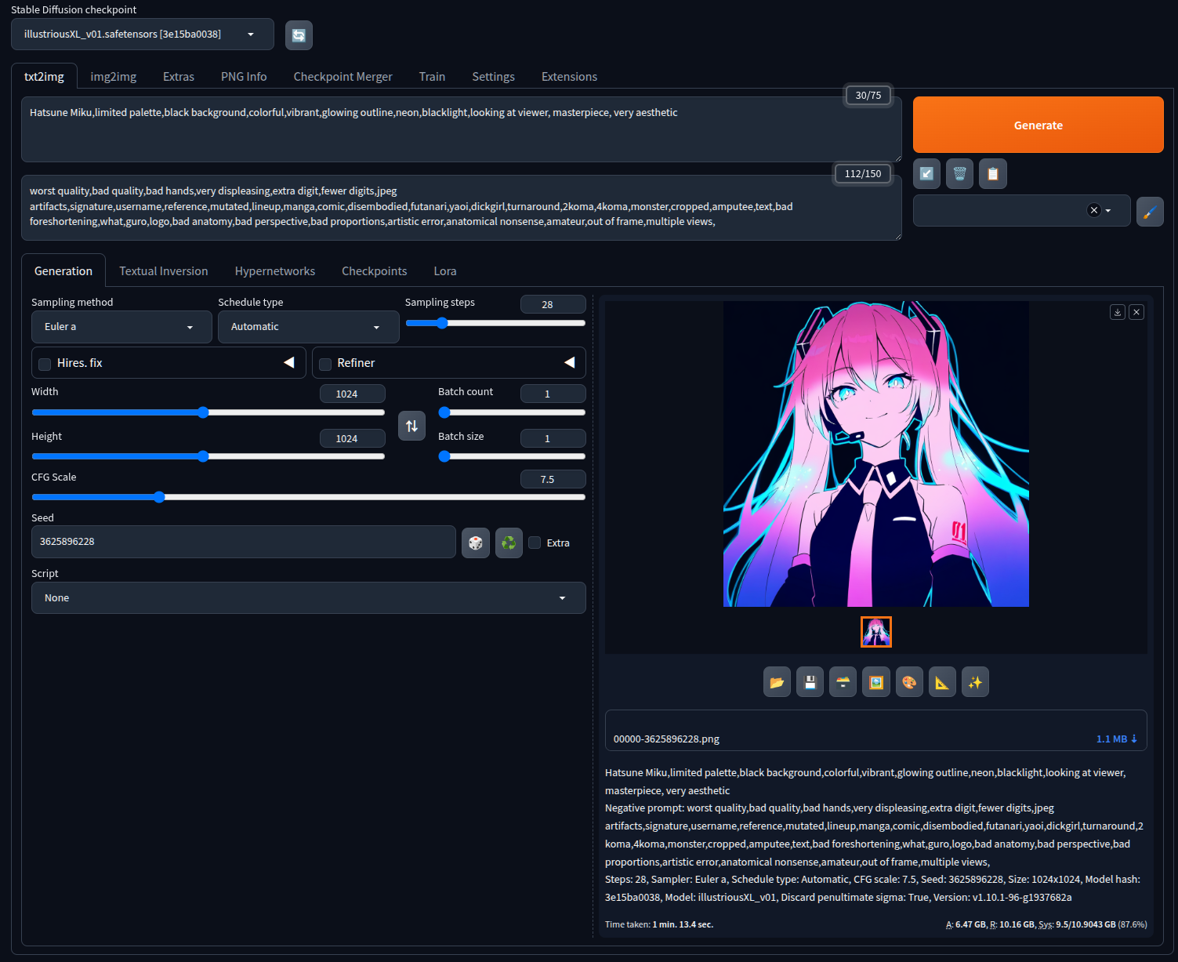Focus the CFG Scale number box
The width and height of the screenshot is (1178, 962).
click(553, 479)
